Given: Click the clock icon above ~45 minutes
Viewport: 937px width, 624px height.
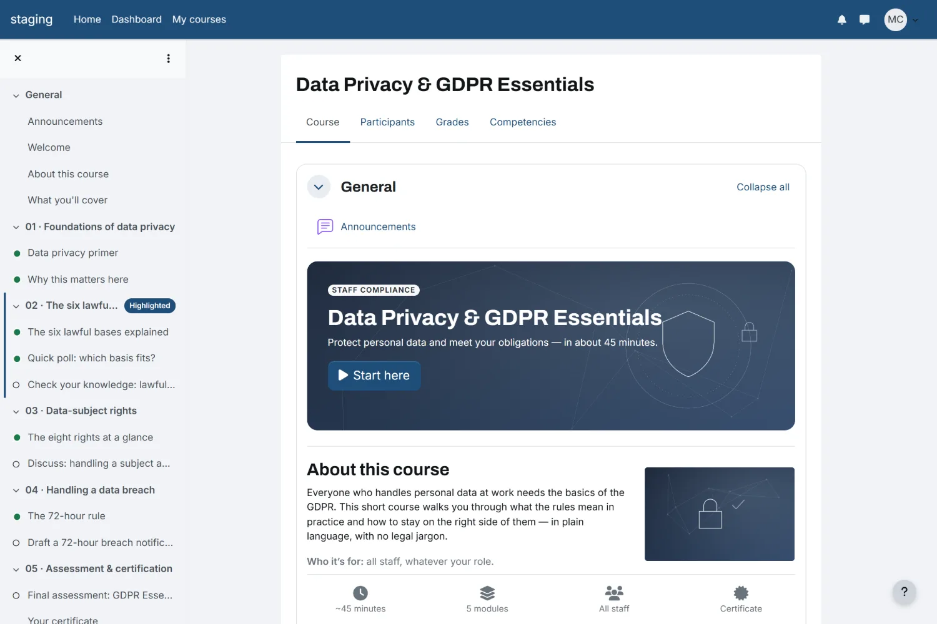Looking at the screenshot, I should tap(360, 593).
